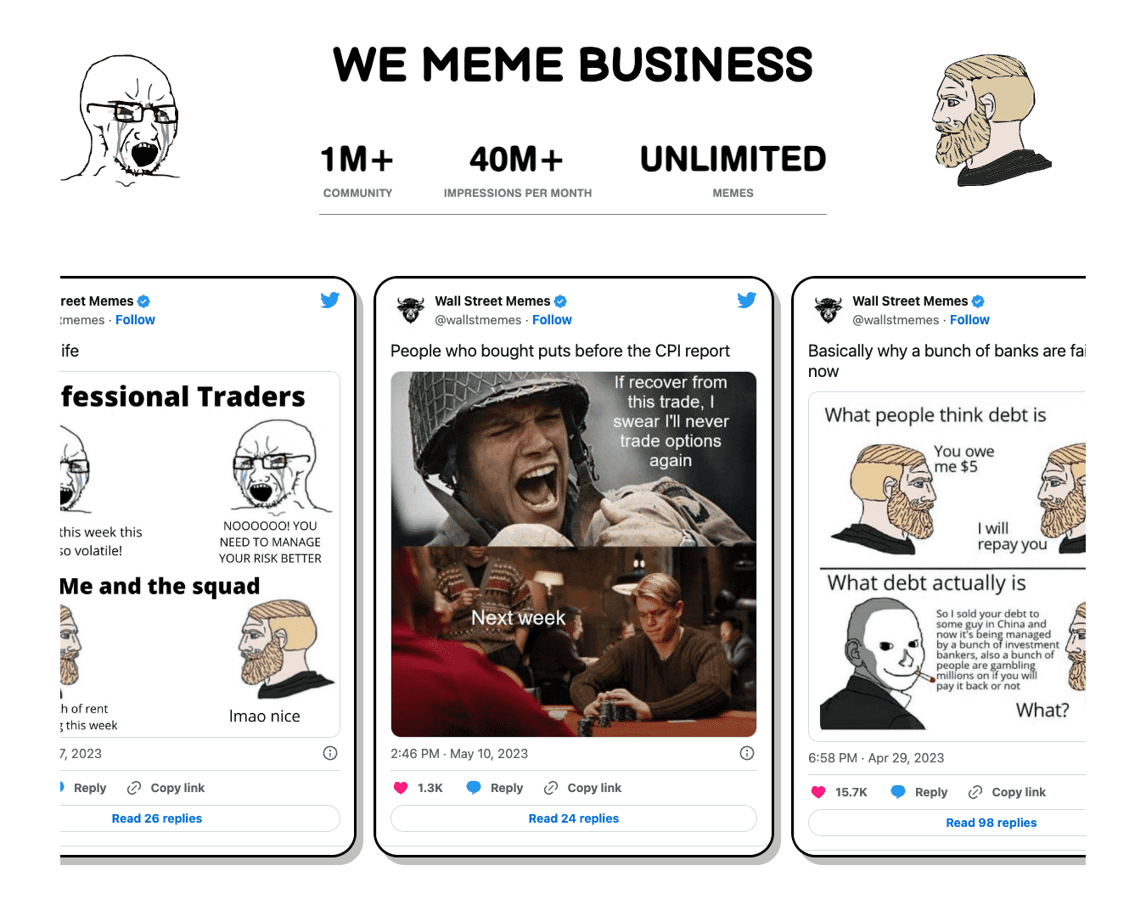The height and width of the screenshot is (905, 1146).
Task: Click Wall Street Memes bull avatar, right tweet
Action: click(829, 310)
